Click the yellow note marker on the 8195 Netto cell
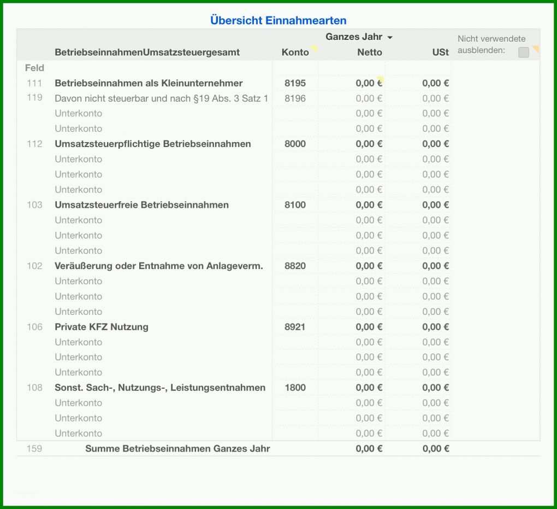The width and height of the screenshot is (557, 509). [381, 79]
